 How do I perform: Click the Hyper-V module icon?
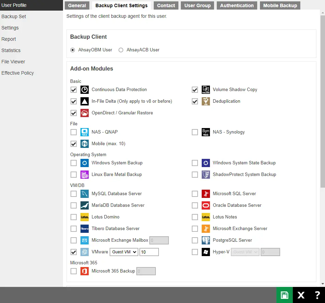coord(205,252)
